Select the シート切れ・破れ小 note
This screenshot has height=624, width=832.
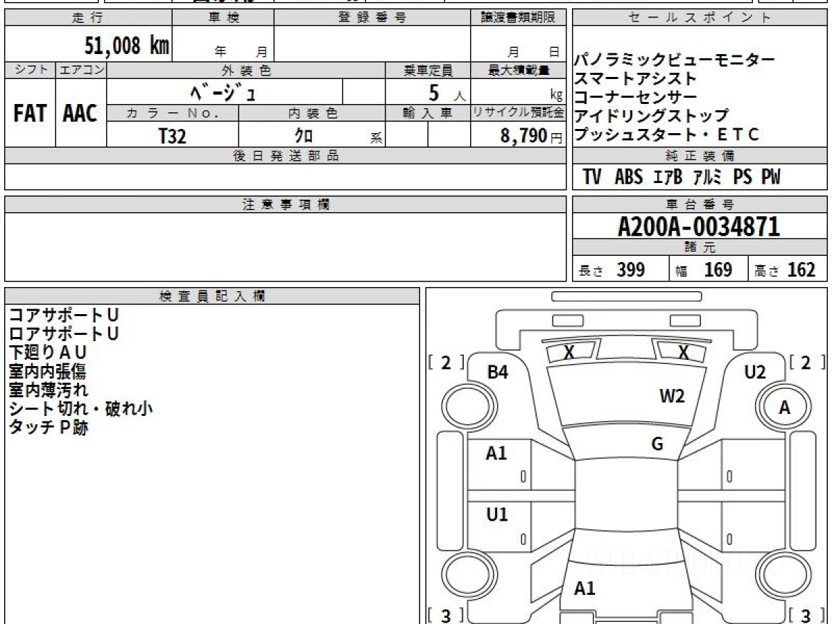[80, 408]
